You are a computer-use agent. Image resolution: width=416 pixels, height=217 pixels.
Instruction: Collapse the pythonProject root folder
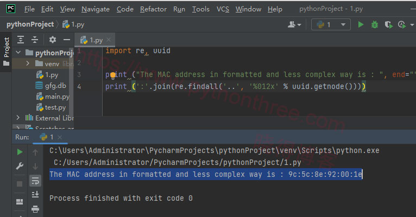[x=18, y=53]
